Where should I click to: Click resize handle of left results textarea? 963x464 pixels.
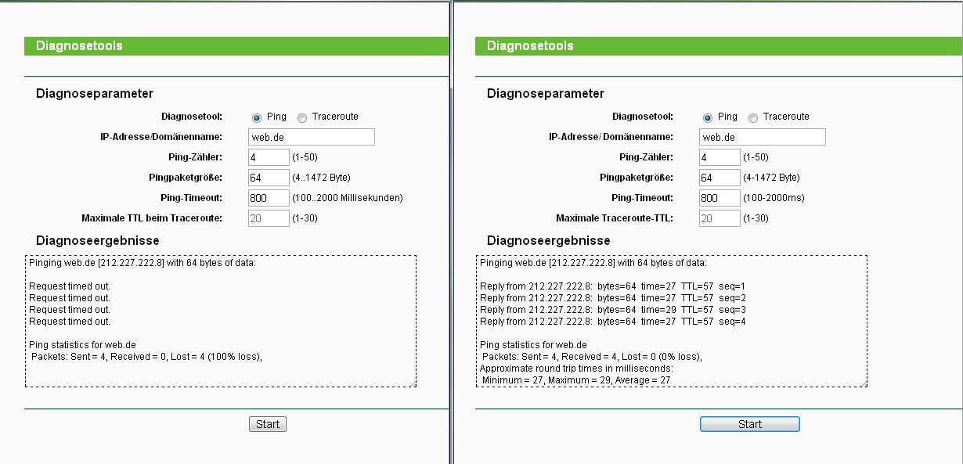[413, 383]
